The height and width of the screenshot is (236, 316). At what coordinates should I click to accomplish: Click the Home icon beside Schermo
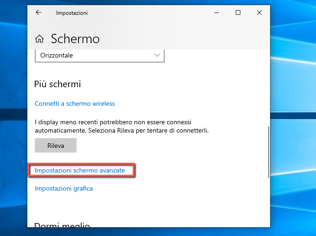(x=40, y=38)
